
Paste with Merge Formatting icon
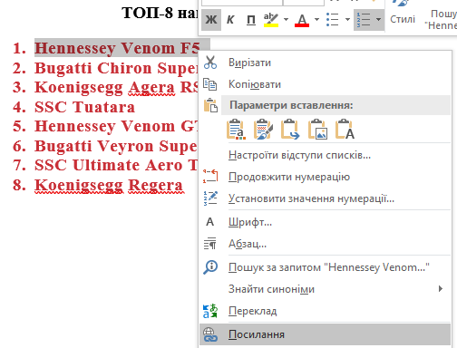(263, 130)
